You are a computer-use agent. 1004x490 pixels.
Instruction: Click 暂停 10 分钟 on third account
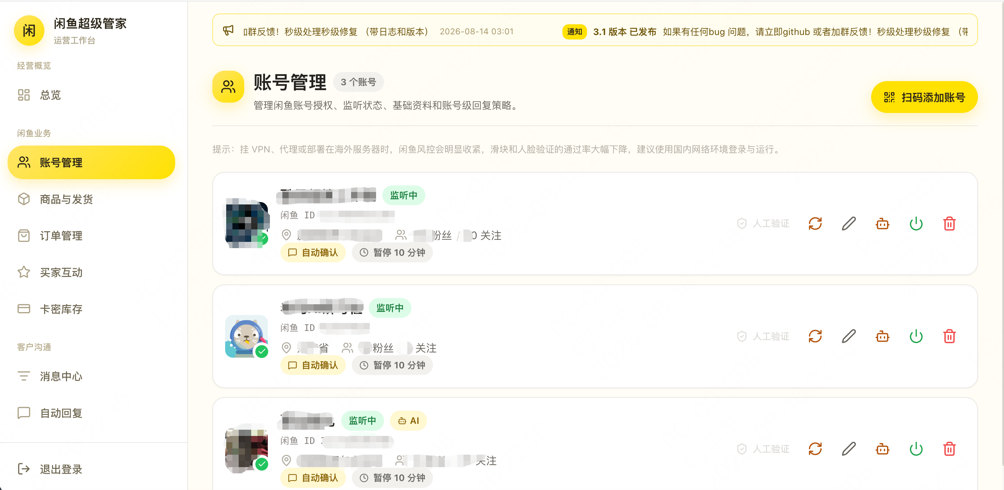tap(392, 478)
